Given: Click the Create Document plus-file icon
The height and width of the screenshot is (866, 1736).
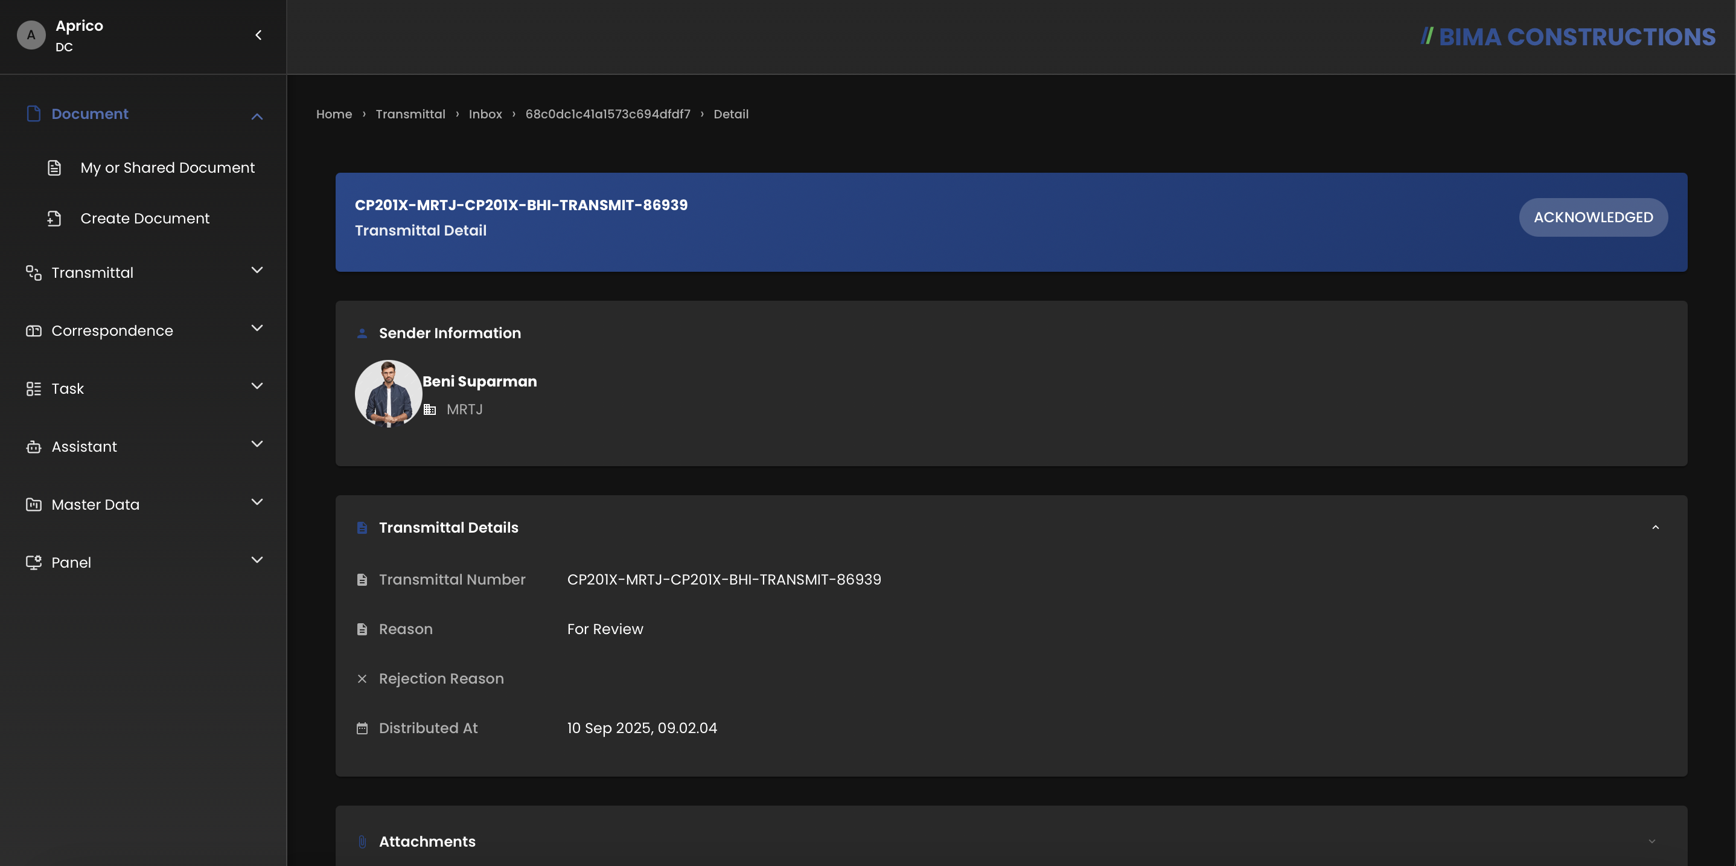Looking at the screenshot, I should tap(54, 218).
